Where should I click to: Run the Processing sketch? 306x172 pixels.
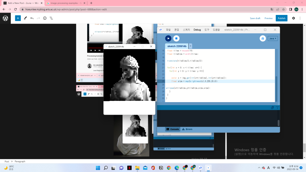click(x=168, y=39)
